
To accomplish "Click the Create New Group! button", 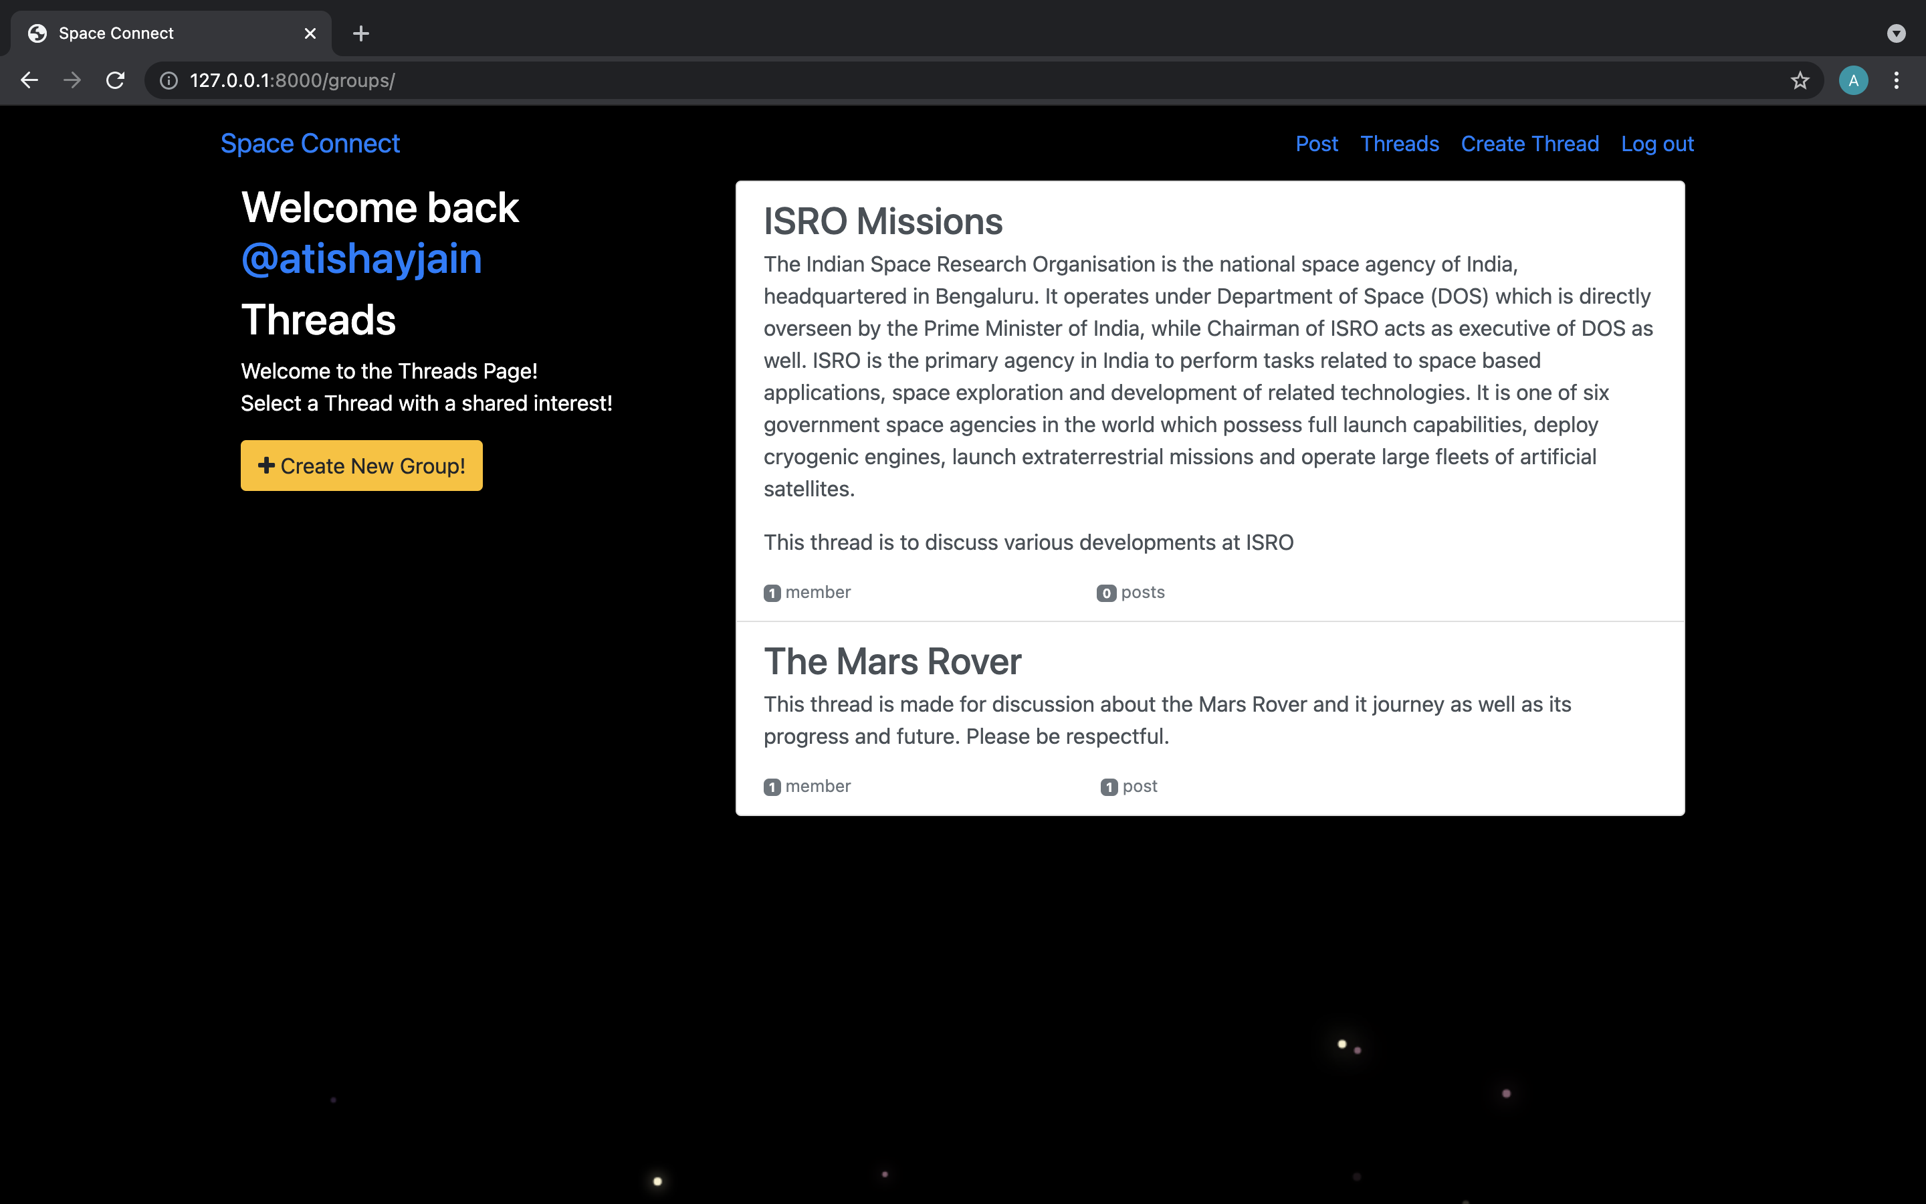I will tap(361, 466).
